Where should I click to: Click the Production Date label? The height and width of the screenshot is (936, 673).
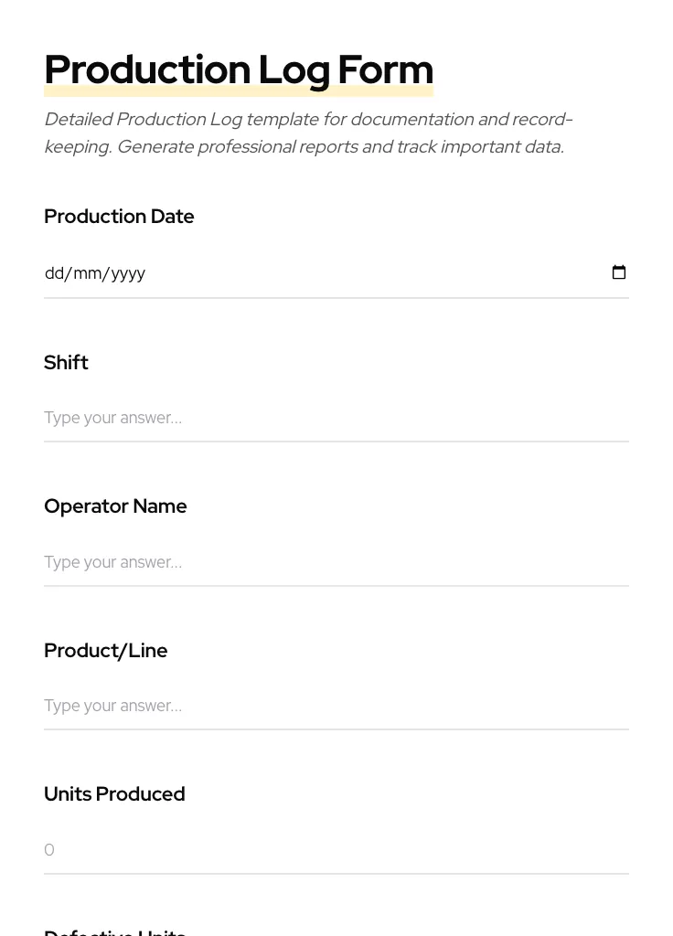click(x=119, y=217)
